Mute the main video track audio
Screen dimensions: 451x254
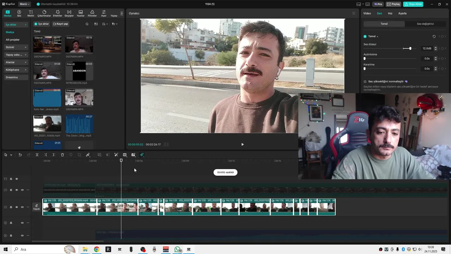click(22, 207)
